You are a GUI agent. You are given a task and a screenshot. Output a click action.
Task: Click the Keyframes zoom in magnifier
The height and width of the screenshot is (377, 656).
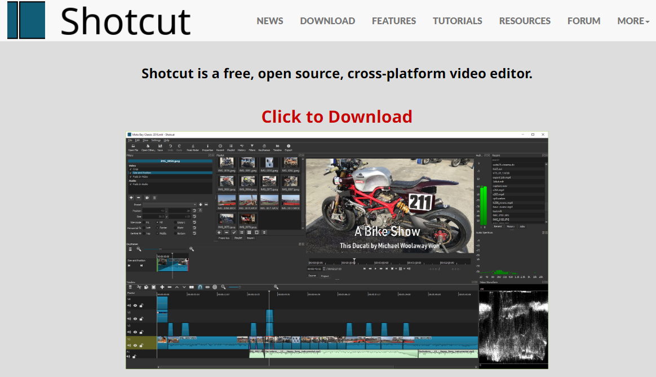click(x=191, y=248)
